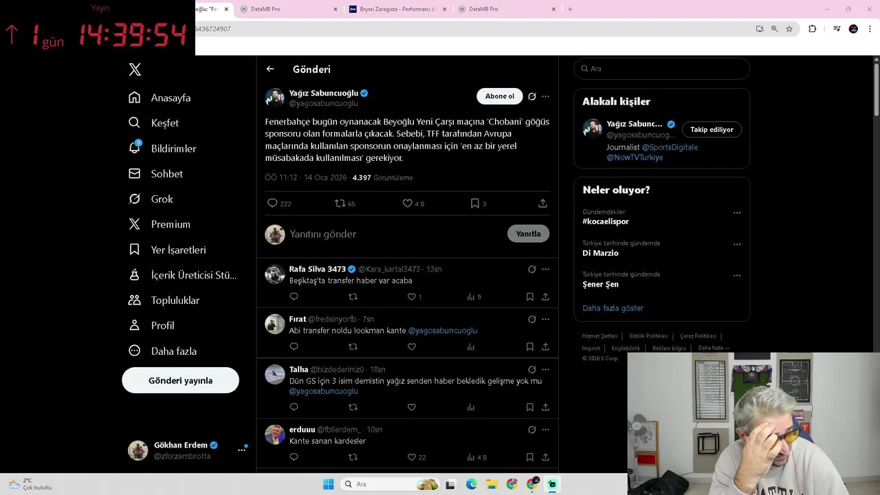The height and width of the screenshot is (495, 880).
Task: Share the main post
Action: click(x=542, y=203)
